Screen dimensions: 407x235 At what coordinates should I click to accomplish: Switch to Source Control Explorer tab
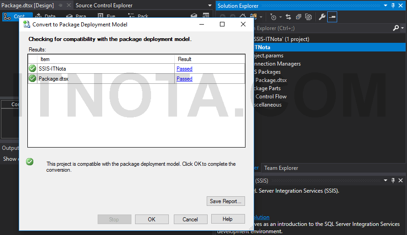pyautogui.click(x=104, y=5)
